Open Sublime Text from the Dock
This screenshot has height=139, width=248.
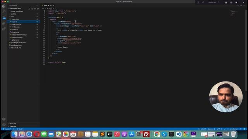(102, 134)
